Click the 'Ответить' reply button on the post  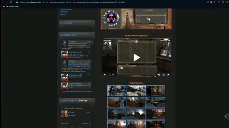coord(86,123)
